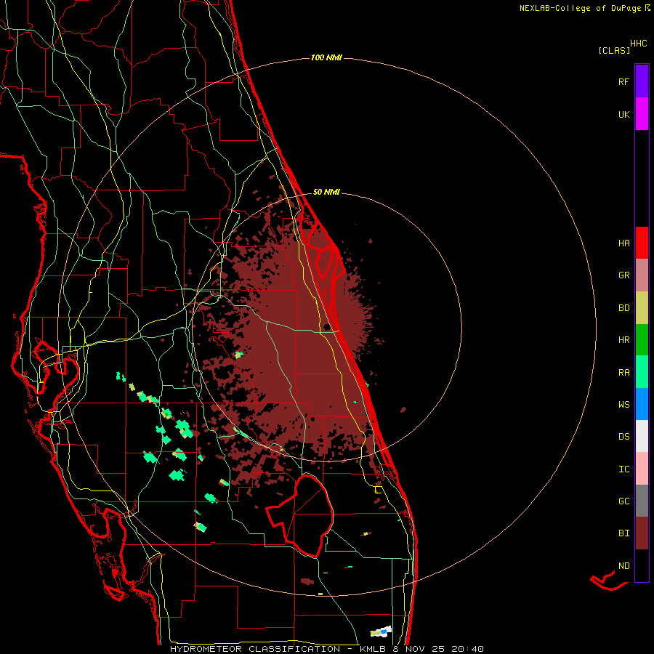
Task: Click the pink GR color swatch
Action: [x=642, y=275]
